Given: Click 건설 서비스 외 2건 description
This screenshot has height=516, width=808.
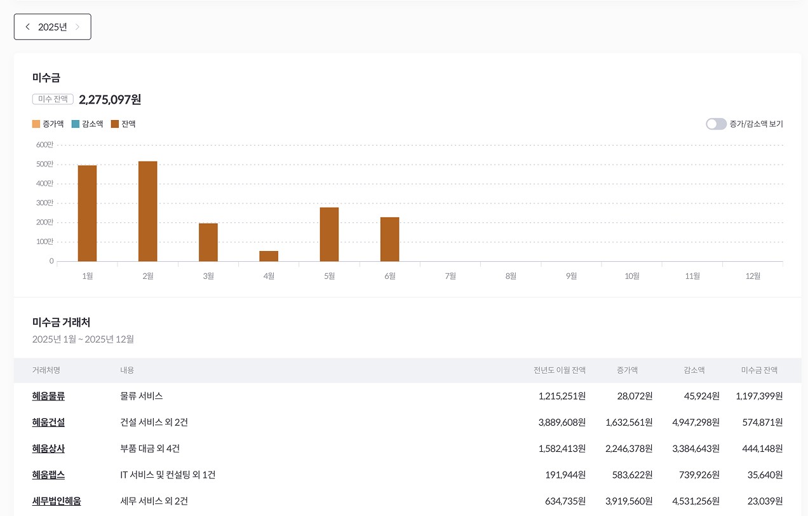Looking at the screenshot, I should pyautogui.click(x=154, y=422).
